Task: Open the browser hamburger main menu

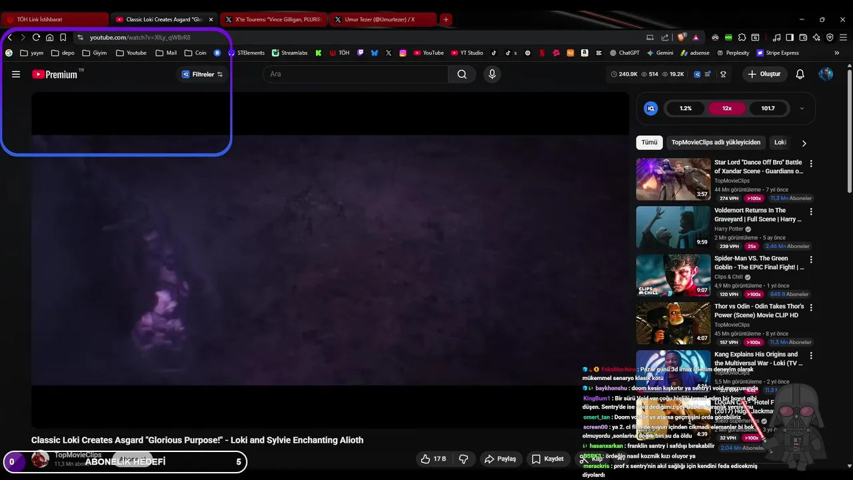Action: [x=843, y=37]
